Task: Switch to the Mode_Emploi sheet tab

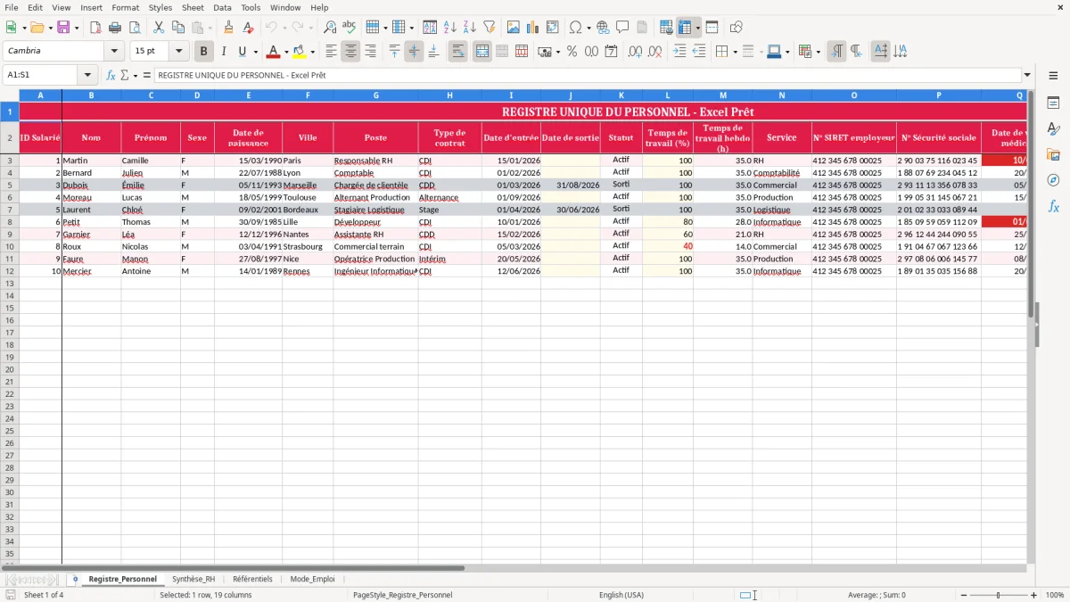Action: pos(312,579)
